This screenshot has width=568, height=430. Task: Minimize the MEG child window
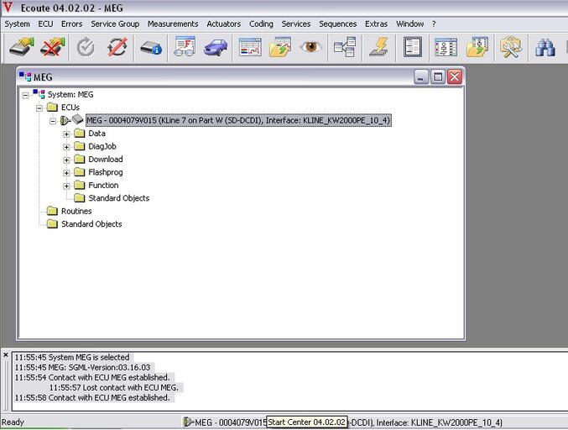point(421,77)
